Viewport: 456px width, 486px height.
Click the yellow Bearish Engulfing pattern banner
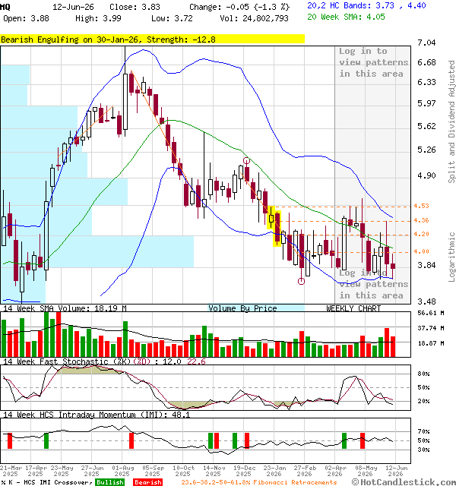pos(152,39)
